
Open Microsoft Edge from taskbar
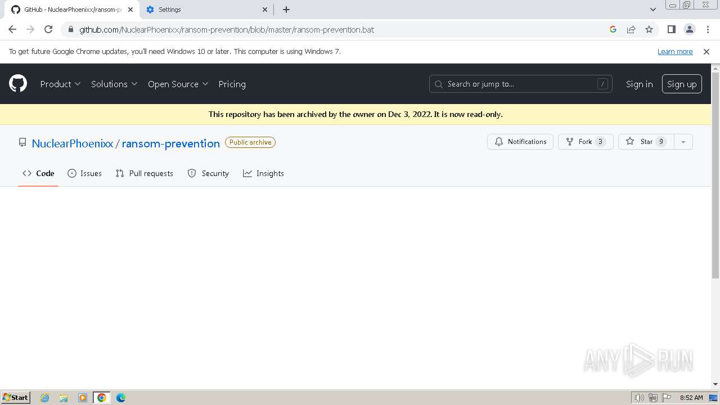coord(121,398)
